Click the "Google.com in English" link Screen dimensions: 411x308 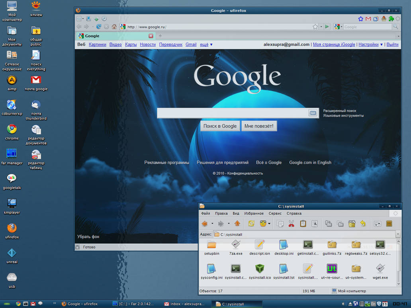310,162
